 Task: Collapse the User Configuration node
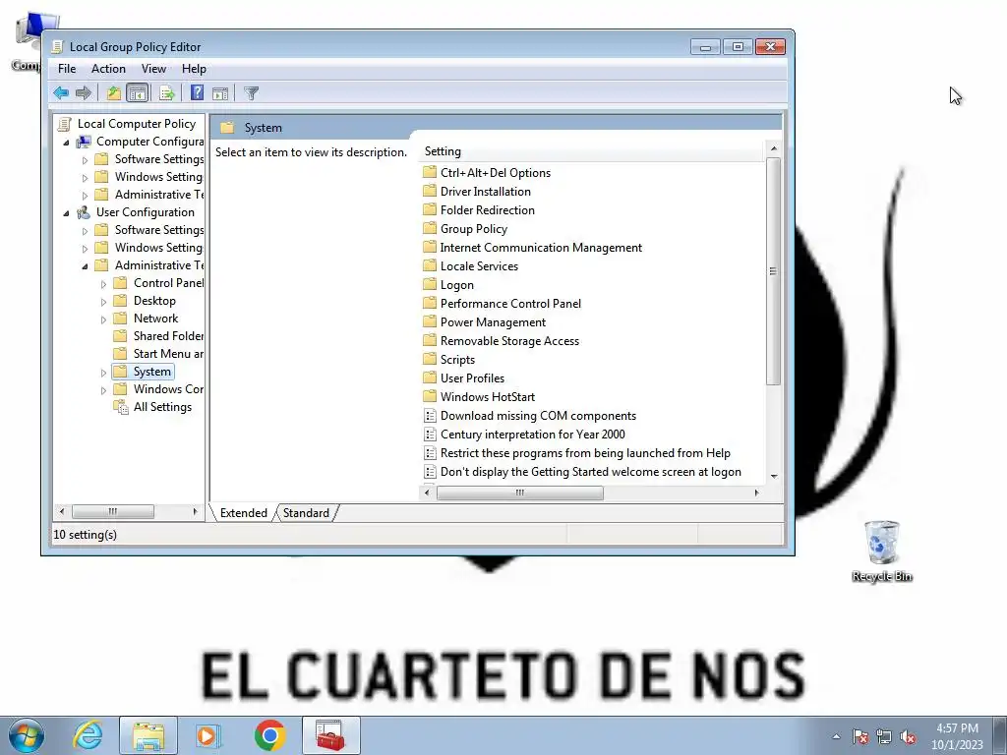click(x=66, y=213)
